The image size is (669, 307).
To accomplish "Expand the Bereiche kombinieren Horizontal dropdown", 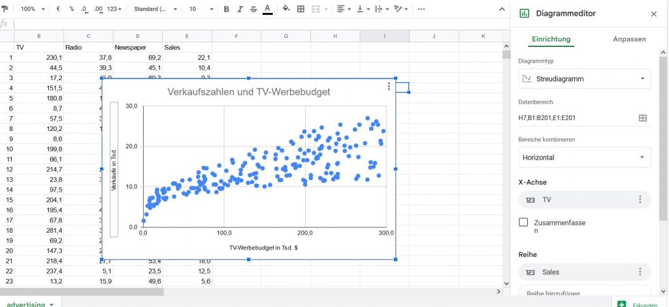I will click(584, 157).
